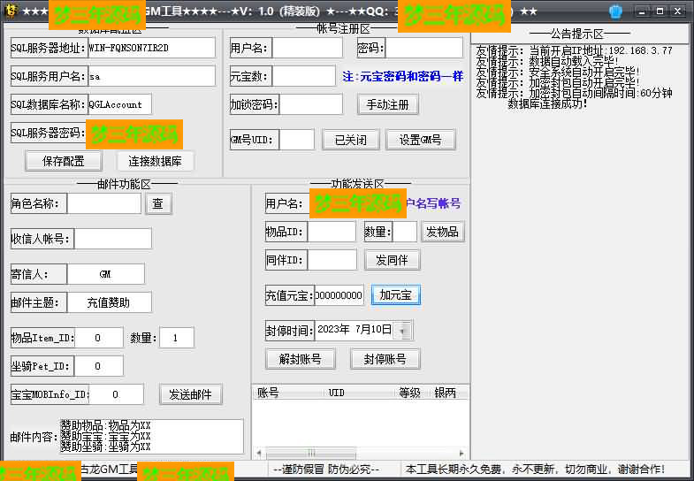The width and height of the screenshot is (694, 481).
Task: Click the blue shirt skin icon
Action: 615,11
